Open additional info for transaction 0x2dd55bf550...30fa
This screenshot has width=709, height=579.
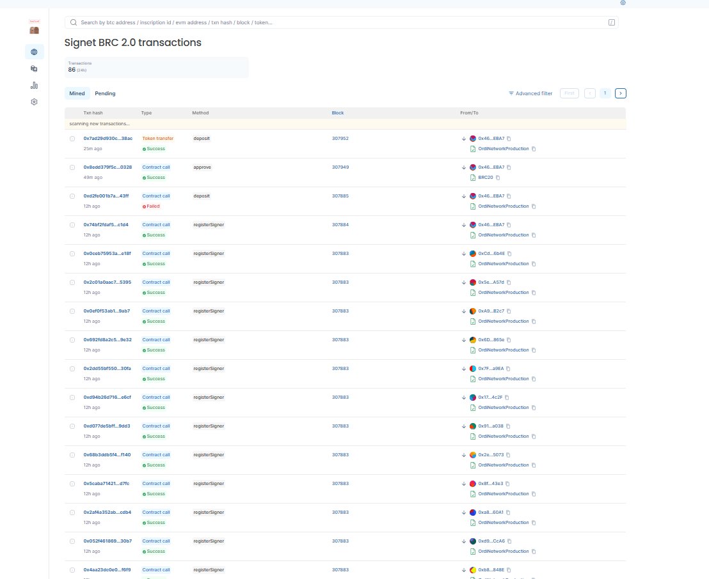(72, 369)
